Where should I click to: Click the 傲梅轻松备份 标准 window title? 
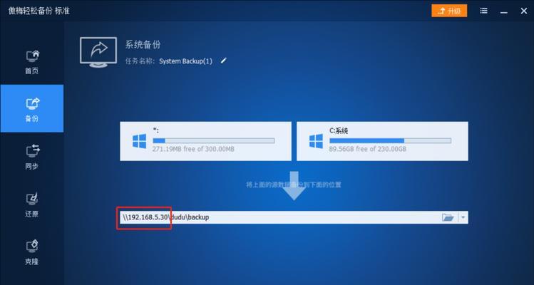[38, 11]
